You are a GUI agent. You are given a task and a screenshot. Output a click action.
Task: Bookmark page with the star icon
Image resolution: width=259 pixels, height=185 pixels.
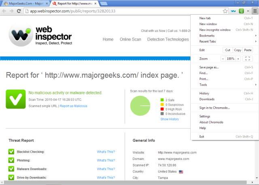pyautogui.click(x=225, y=11)
